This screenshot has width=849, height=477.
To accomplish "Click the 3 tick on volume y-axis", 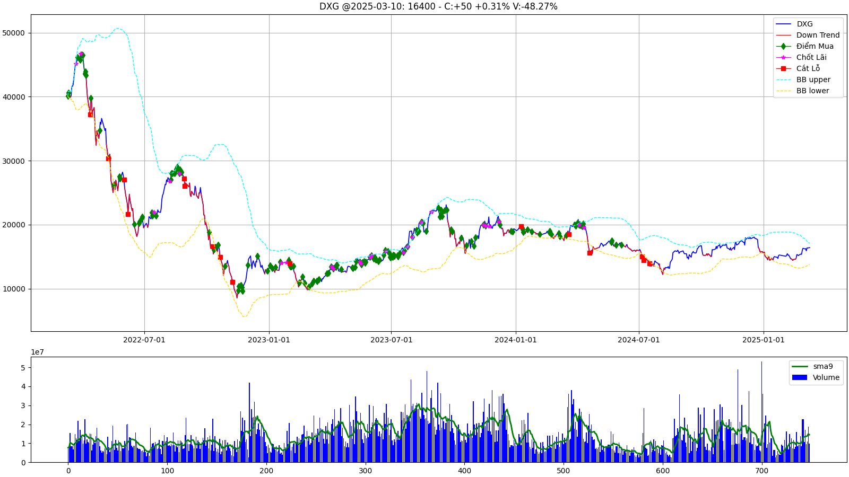I will point(23,405).
